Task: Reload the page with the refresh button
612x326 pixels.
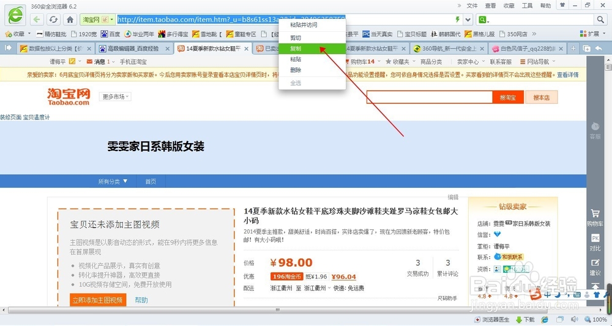Action: point(53,19)
